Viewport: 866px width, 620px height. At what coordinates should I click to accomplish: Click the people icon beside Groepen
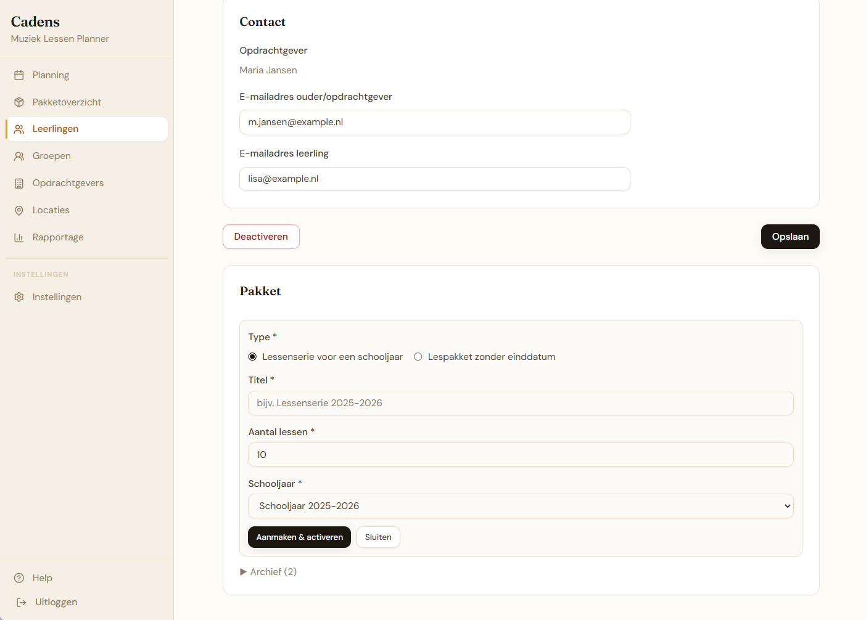19,157
